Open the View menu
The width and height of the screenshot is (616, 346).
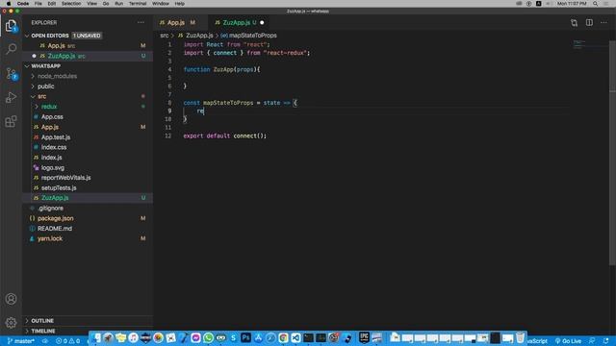pyautogui.click(x=92, y=4)
